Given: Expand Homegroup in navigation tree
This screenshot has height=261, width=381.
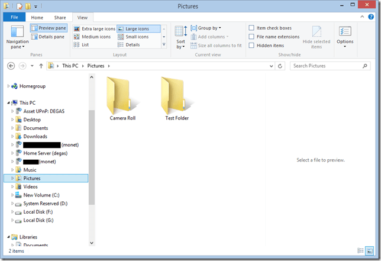Looking at the screenshot, I should click(8, 86).
